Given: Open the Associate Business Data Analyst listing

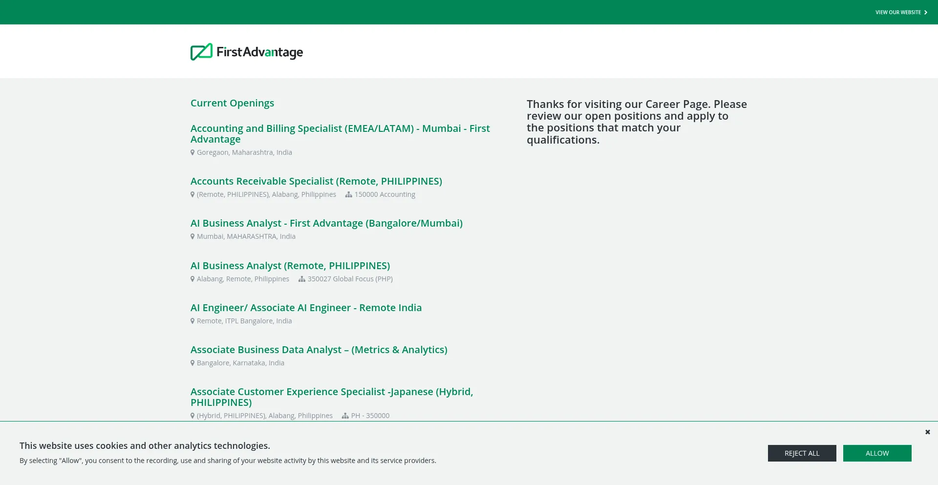Looking at the screenshot, I should tap(319, 350).
